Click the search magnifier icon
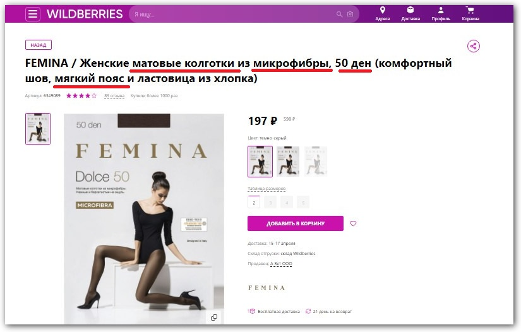The image size is (521, 332). [339, 15]
